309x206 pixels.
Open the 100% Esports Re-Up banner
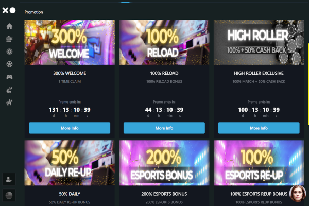259,163
